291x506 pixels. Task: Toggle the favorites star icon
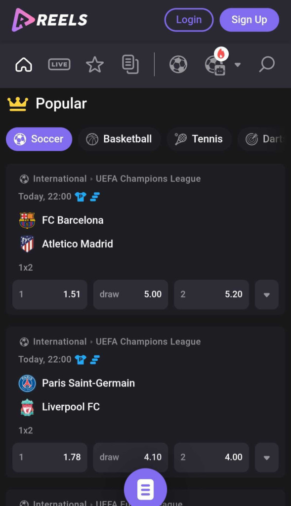(94, 64)
